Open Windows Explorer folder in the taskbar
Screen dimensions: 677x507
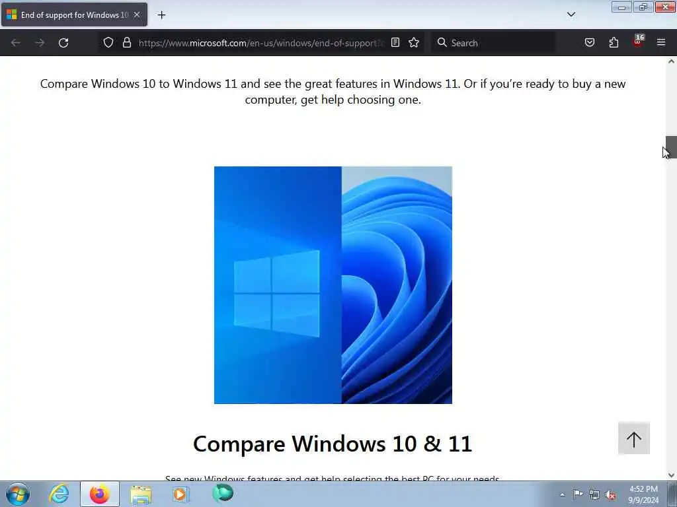(x=141, y=494)
